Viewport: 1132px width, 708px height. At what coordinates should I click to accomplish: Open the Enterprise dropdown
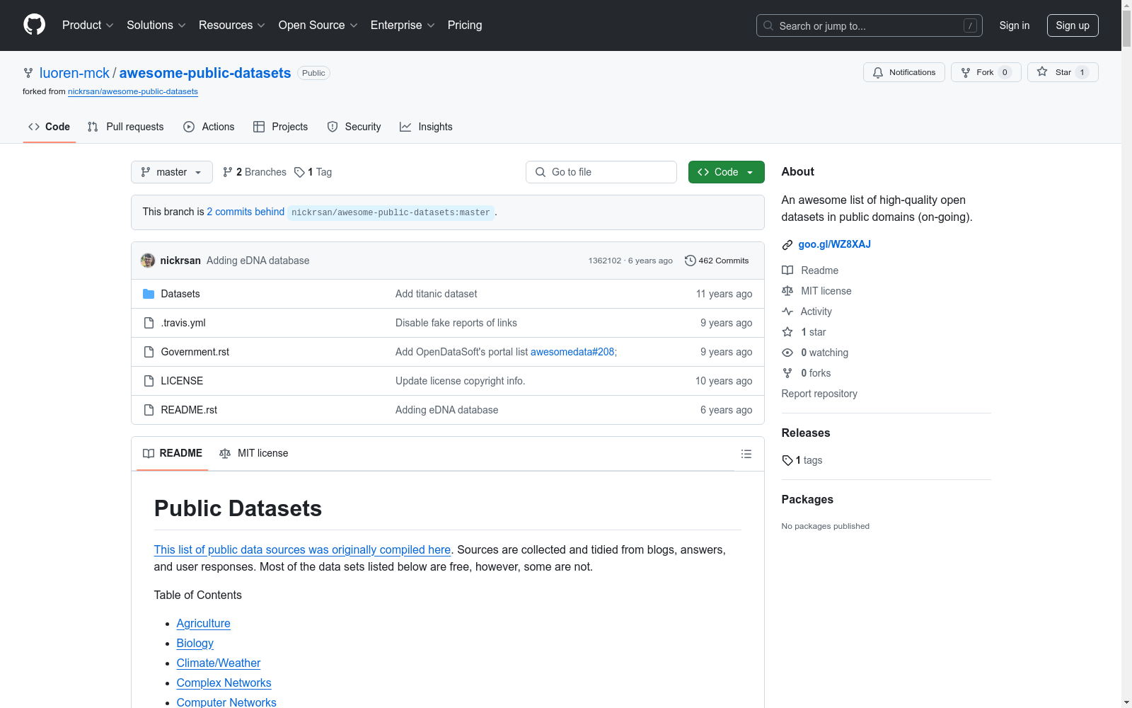(403, 25)
